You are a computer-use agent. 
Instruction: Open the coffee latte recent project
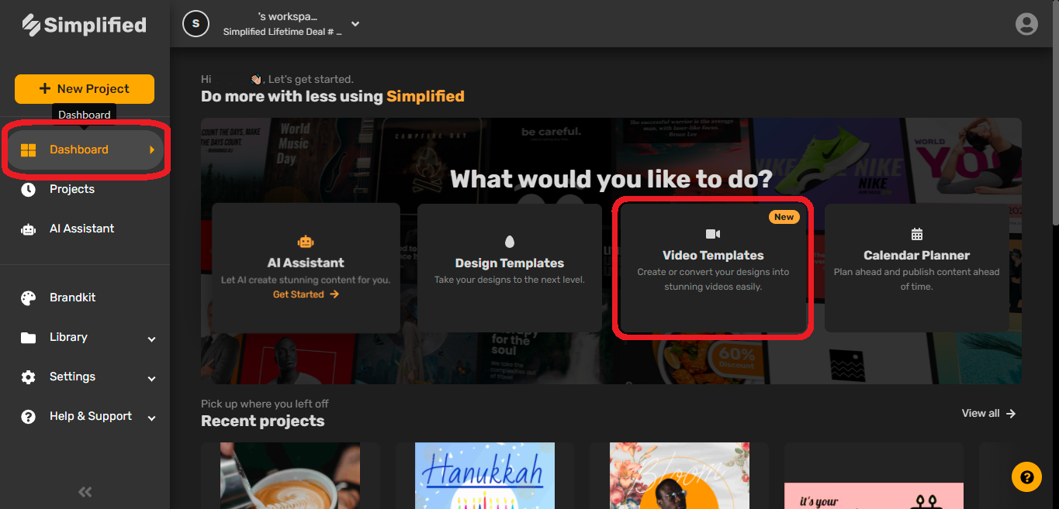click(290, 476)
